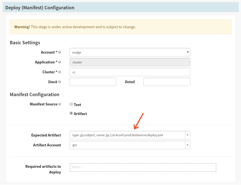Select the Artifact manifest source option
The image size is (241, 185).
[71, 113]
